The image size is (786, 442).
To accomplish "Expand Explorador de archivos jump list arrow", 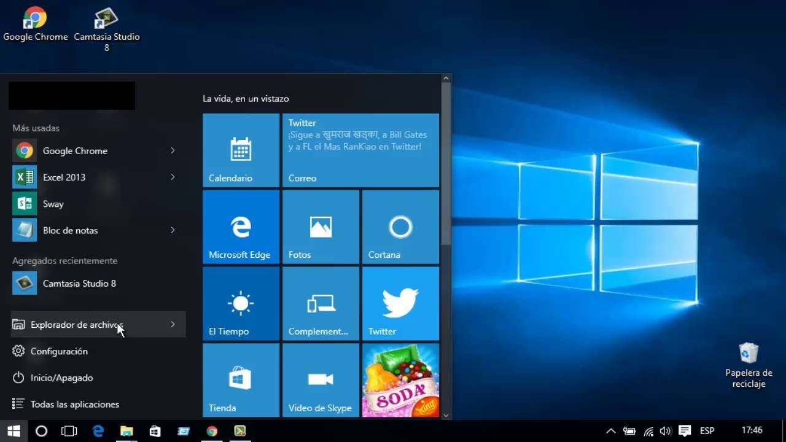I will click(x=173, y=324).
